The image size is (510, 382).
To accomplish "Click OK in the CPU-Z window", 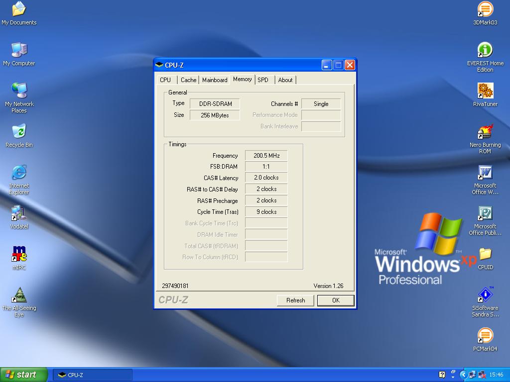I will [x=336, y=300].
